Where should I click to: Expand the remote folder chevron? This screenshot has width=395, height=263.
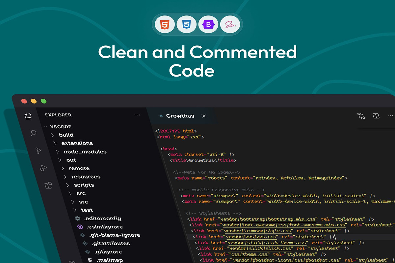coord(63,168)
